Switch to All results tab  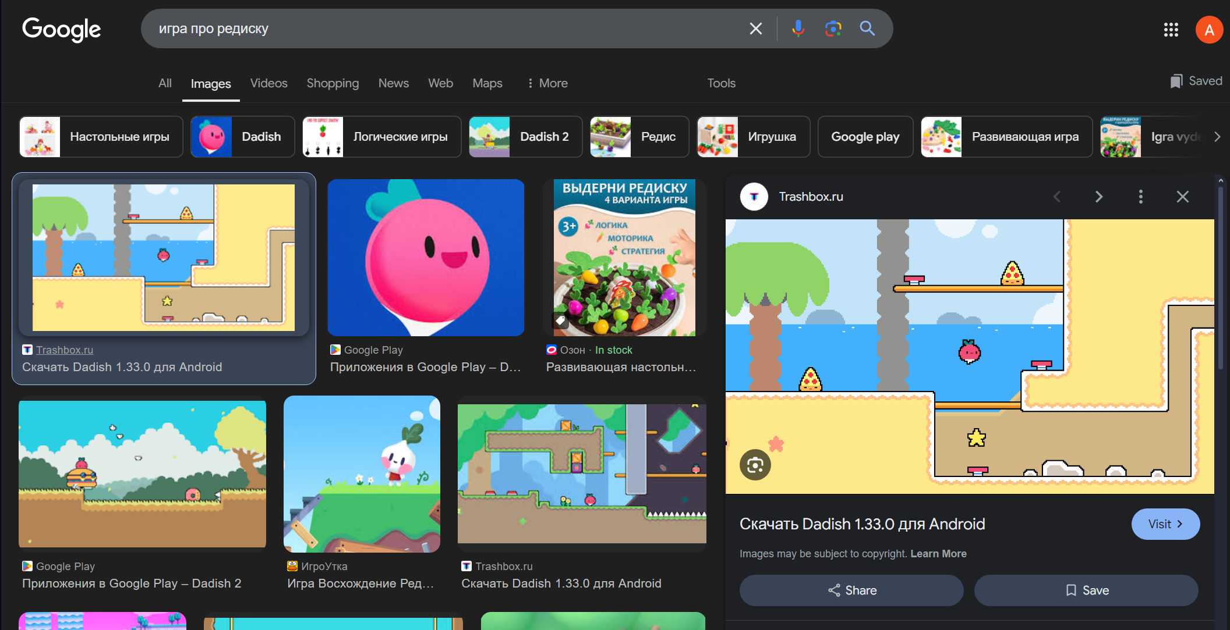coord(165,83)
